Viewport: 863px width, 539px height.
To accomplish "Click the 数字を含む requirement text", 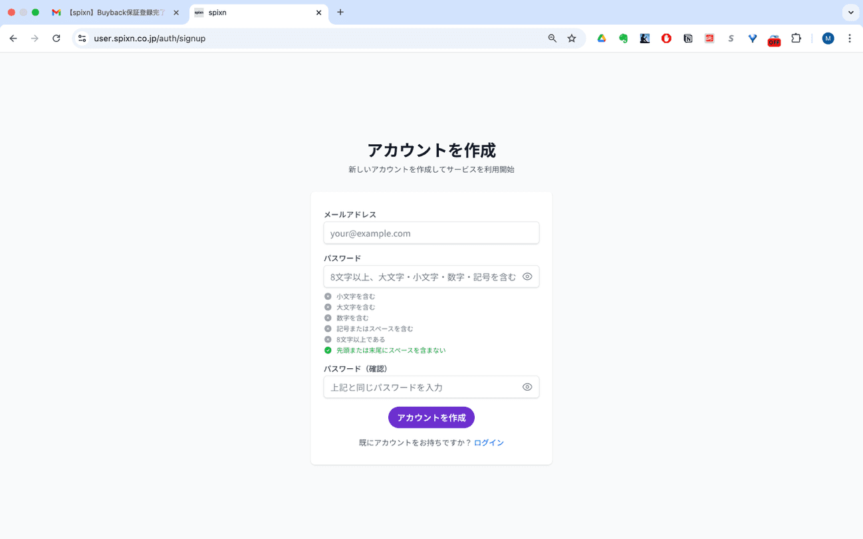I will 352,318.
